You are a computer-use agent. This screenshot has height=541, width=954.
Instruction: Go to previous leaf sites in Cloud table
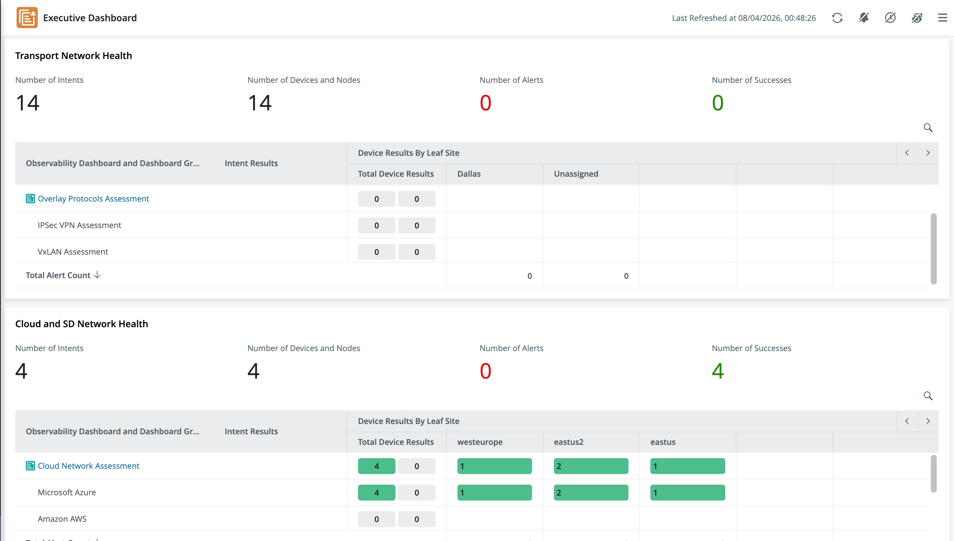(x=907, y=421)
